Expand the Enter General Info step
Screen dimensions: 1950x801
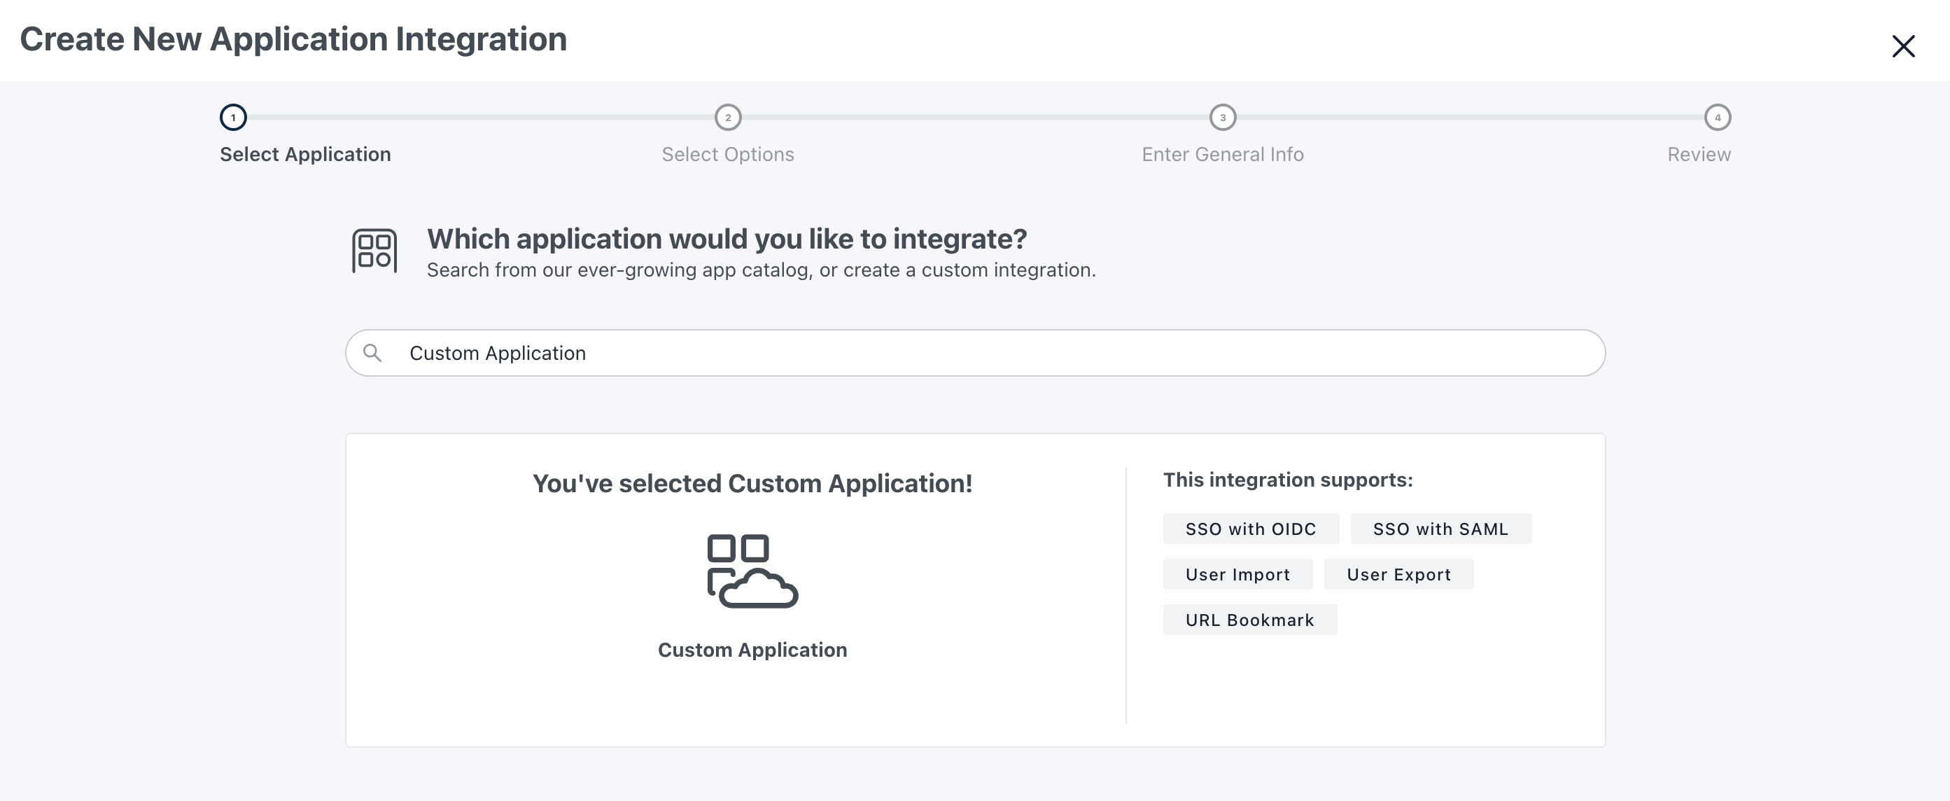pyautogui.click(x=1223, y=117)
